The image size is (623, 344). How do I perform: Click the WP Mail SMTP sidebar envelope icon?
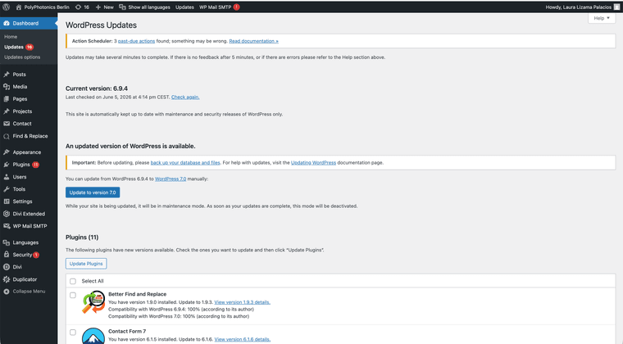pos(7,226)
